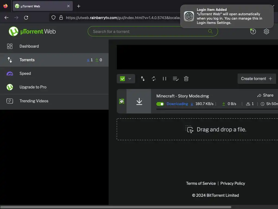Toggle the Downloading switch off
The image size is (278, 209).
coord(160,104)
